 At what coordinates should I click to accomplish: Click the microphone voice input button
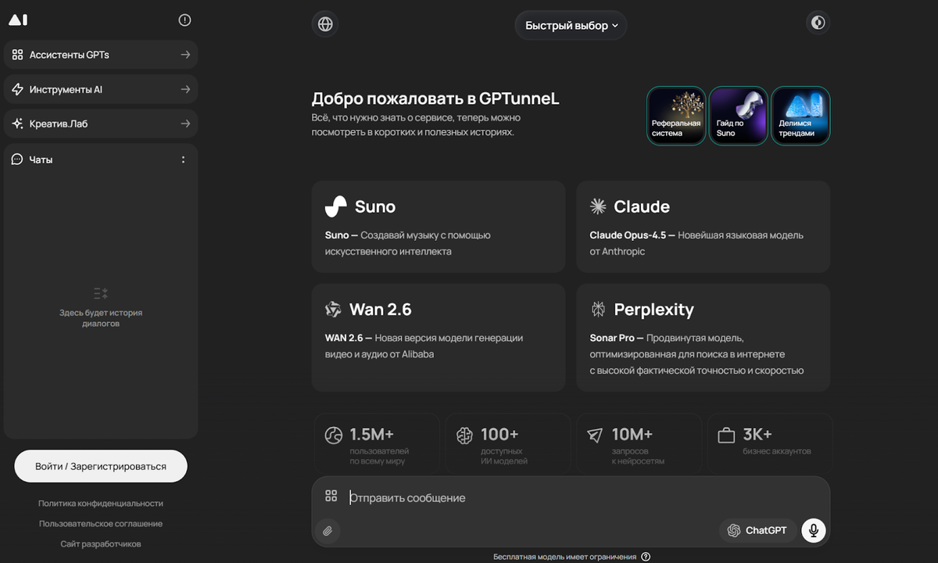click(x=814, y=530)
